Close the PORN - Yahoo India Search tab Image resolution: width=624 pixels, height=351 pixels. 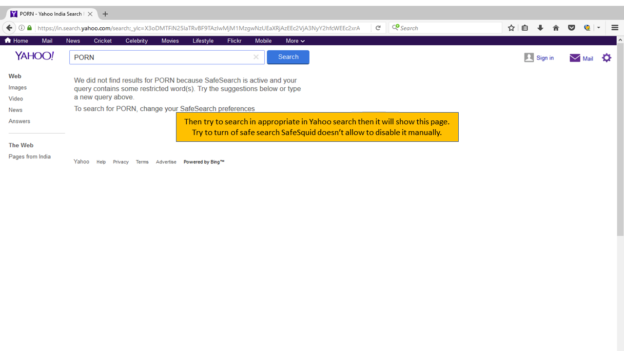pos(90,14)
